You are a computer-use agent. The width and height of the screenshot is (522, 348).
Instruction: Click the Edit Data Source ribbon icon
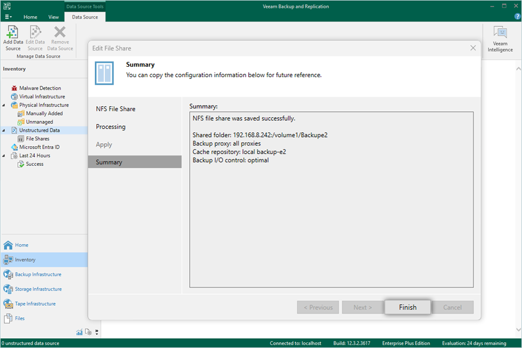[35, 32]
